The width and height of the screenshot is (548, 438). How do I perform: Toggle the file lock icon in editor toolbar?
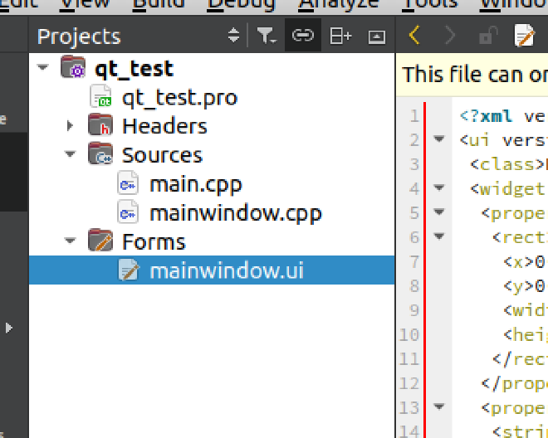487,36
